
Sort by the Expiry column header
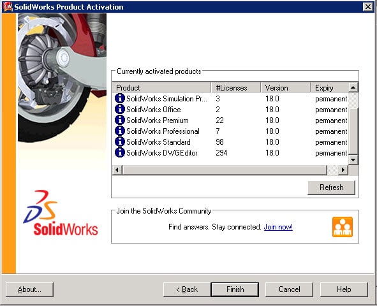tap(329, 88)
